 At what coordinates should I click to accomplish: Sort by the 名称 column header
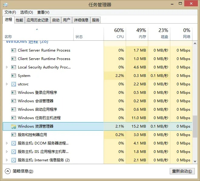coord(38,34)
